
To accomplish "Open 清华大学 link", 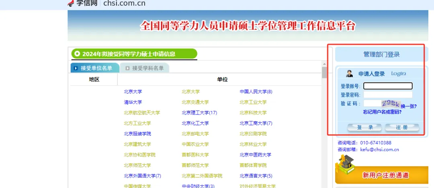I will tap(133, 102).
